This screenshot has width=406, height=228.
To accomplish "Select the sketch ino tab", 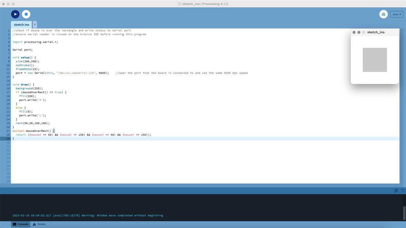I will pyautogui.click(x=21, y=25).
